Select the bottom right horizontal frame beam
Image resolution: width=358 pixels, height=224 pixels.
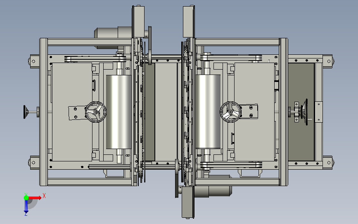pyautogui.click(x=238, y=182)
